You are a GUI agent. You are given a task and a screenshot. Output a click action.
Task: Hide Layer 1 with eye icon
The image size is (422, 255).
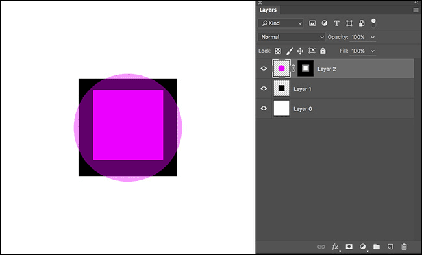(x=264, y=88)
